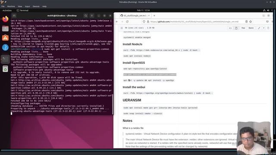
Task: Click the padlock site info icon
Action: (148, 22)
